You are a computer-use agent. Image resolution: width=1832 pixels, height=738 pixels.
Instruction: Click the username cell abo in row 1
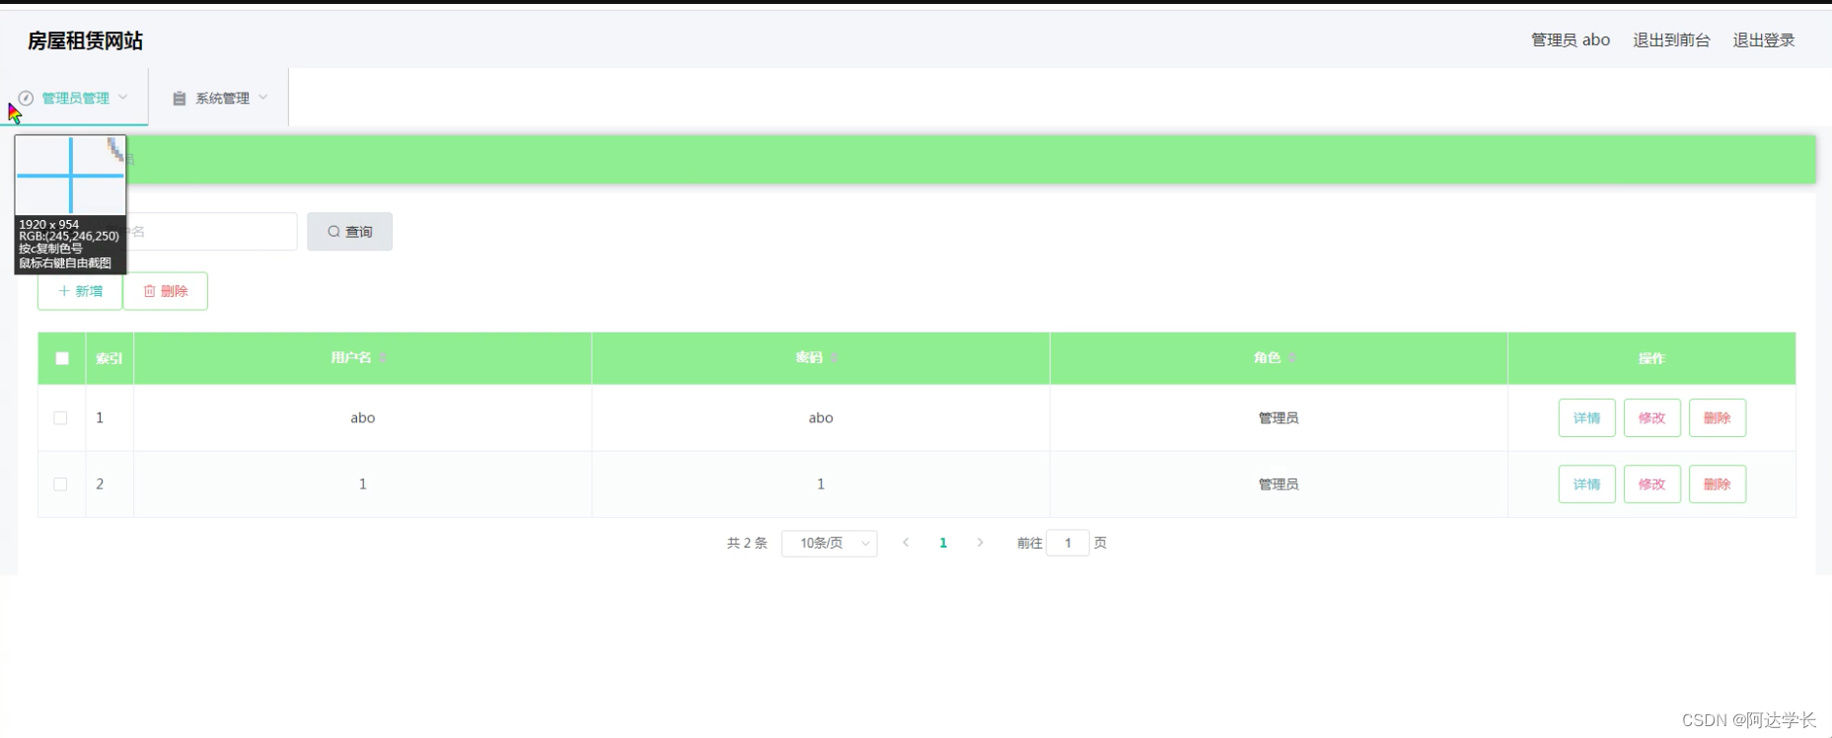pos(363,418)
